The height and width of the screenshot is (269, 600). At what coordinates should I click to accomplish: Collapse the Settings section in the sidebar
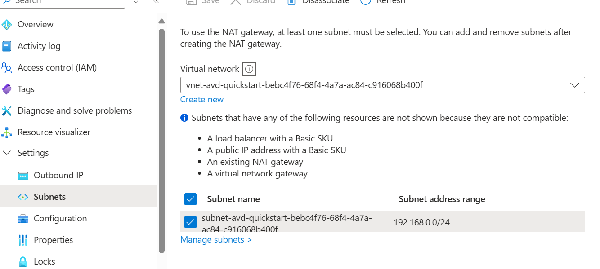click(7, 153)
